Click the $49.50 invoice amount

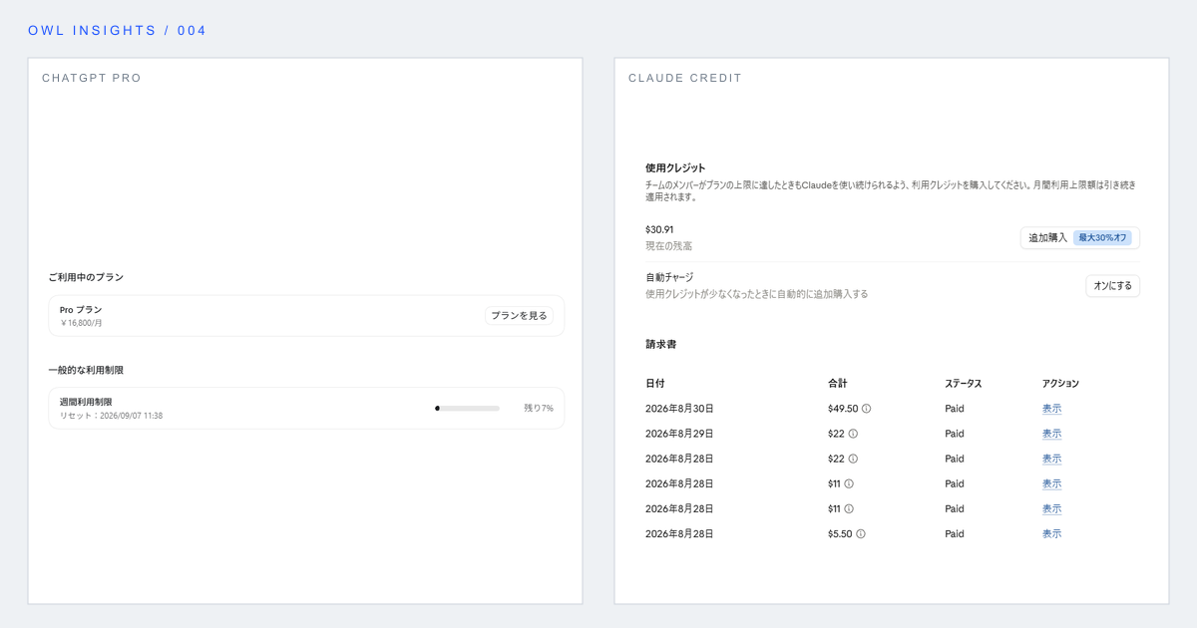click(x=843, y=409)
